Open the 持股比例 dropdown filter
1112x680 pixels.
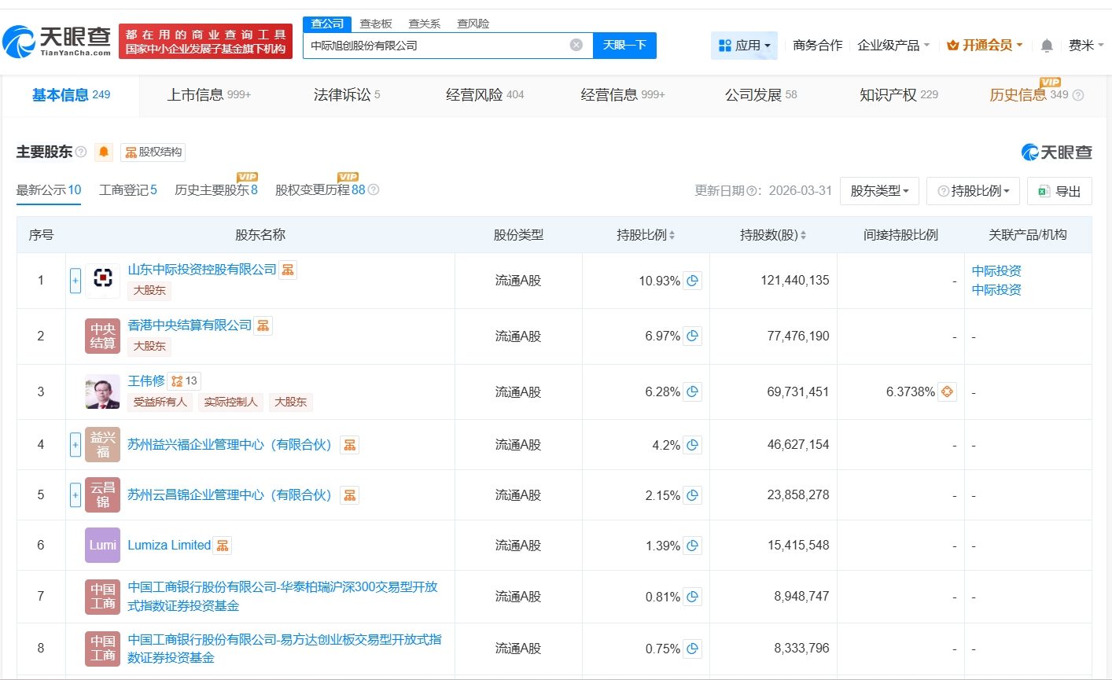click(973, 191)
